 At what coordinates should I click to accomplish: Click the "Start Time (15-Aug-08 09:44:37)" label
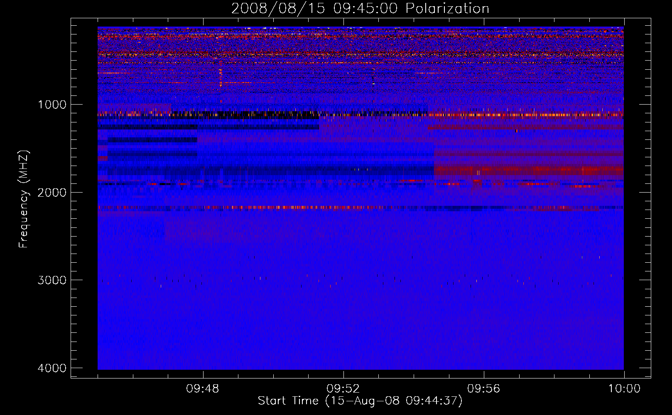[x=360, y=401]
